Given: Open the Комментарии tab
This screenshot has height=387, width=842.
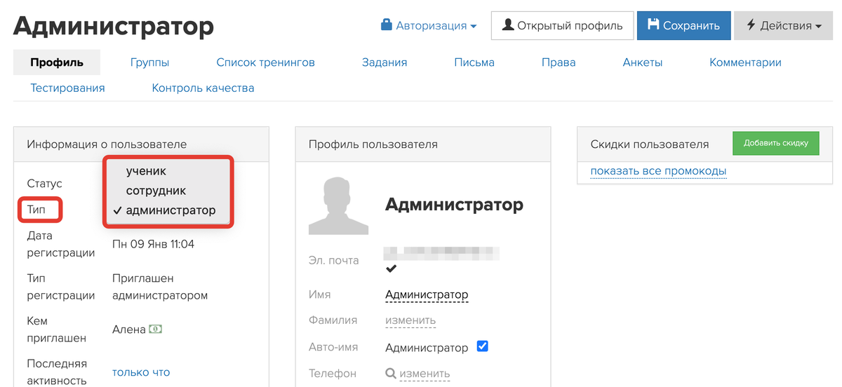Looking at the screenshot, I should click(x=745, y=62).
